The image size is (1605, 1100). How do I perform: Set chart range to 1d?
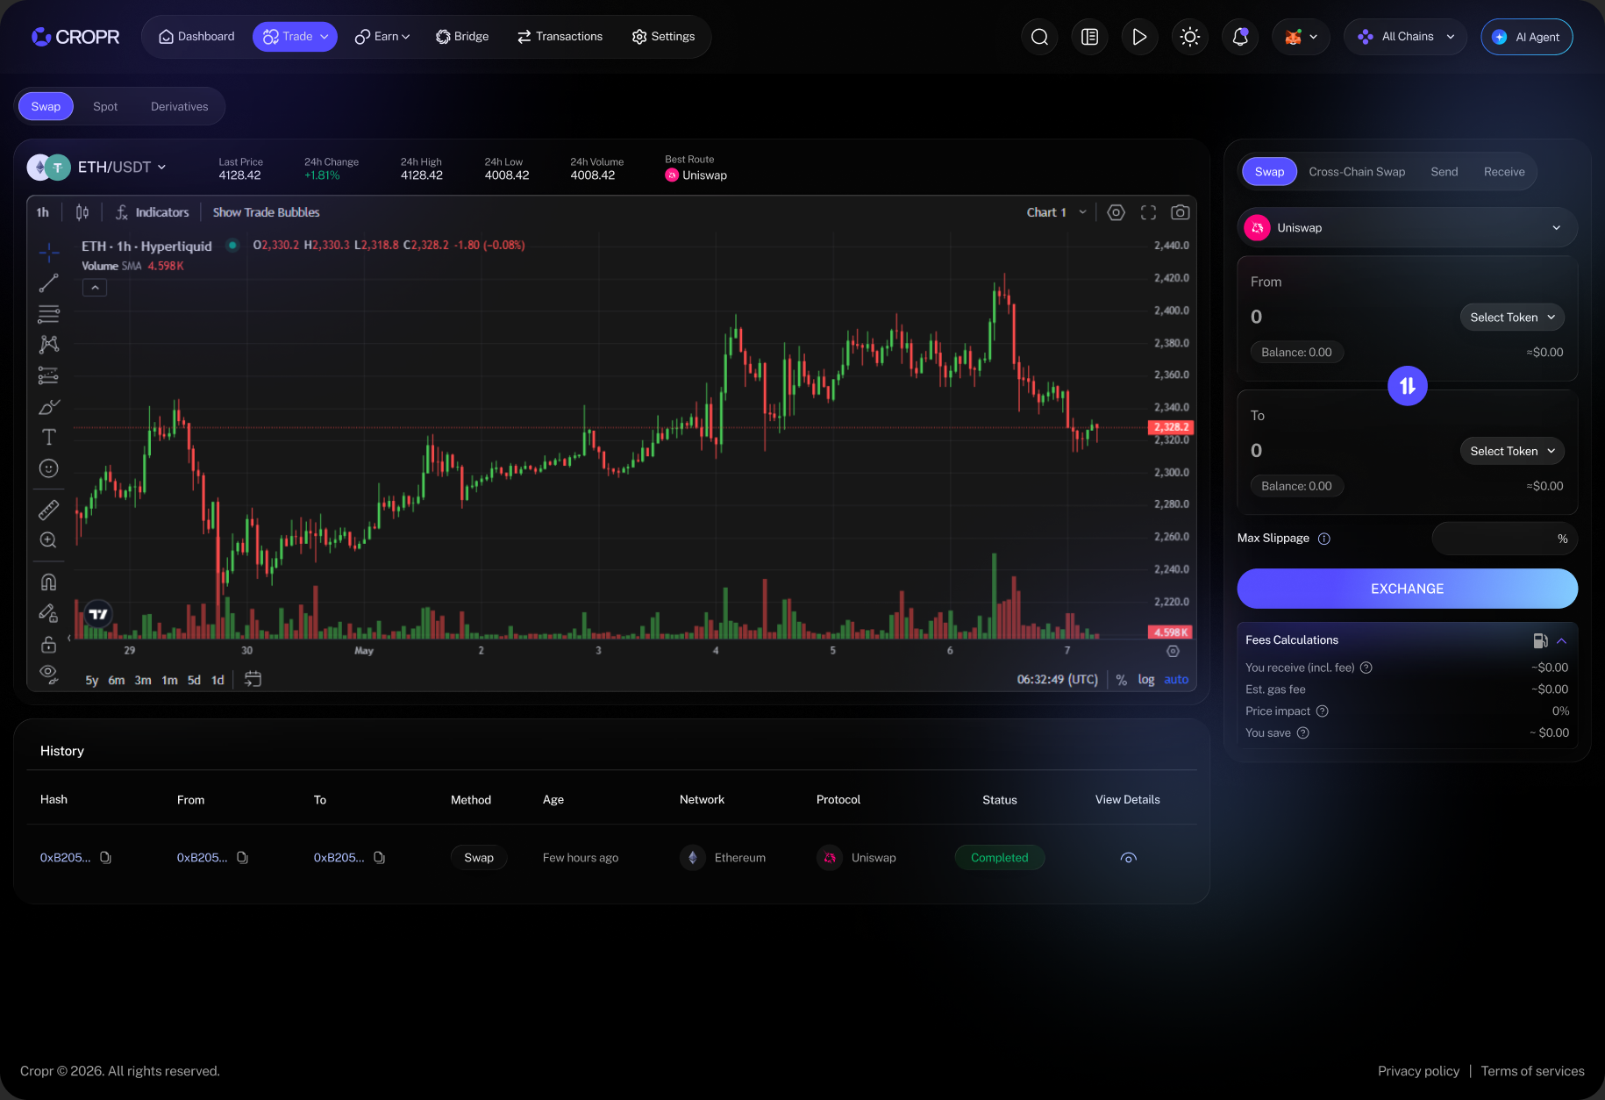point(218,680)
